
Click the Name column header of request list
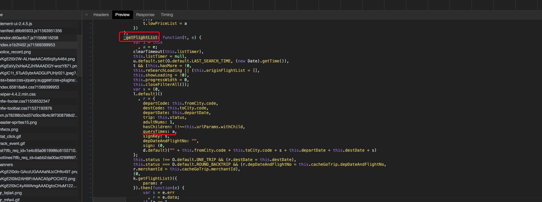click(40, 15)
